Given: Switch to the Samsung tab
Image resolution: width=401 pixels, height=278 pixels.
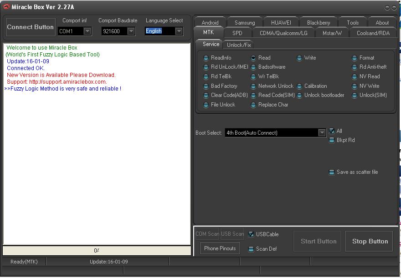Looking at the screenshot, I should (x=245, y=22).
